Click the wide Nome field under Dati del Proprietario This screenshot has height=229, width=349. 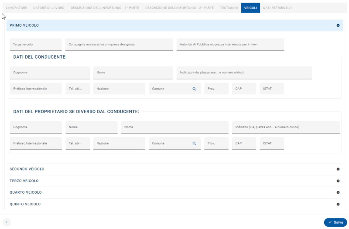click(x=175, y=127)
